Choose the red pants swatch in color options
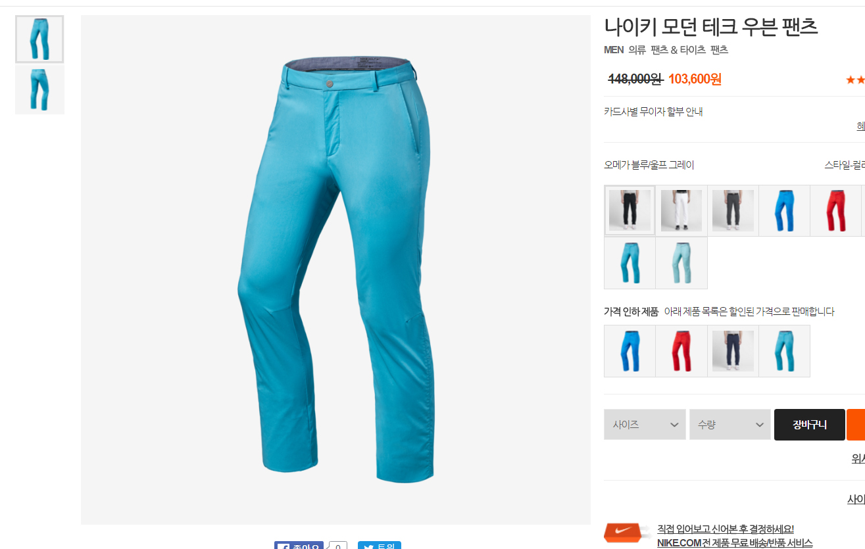 tap(835, 210)
